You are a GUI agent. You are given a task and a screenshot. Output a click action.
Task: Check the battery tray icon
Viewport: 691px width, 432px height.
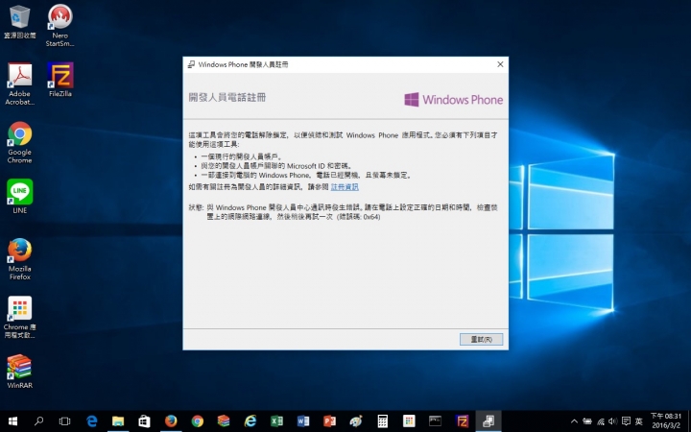click(x=587, y=421)
